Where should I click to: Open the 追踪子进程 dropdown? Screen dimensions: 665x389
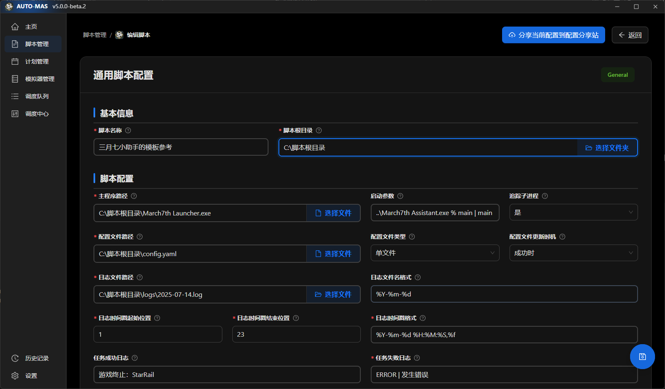(x=573, y=213)
